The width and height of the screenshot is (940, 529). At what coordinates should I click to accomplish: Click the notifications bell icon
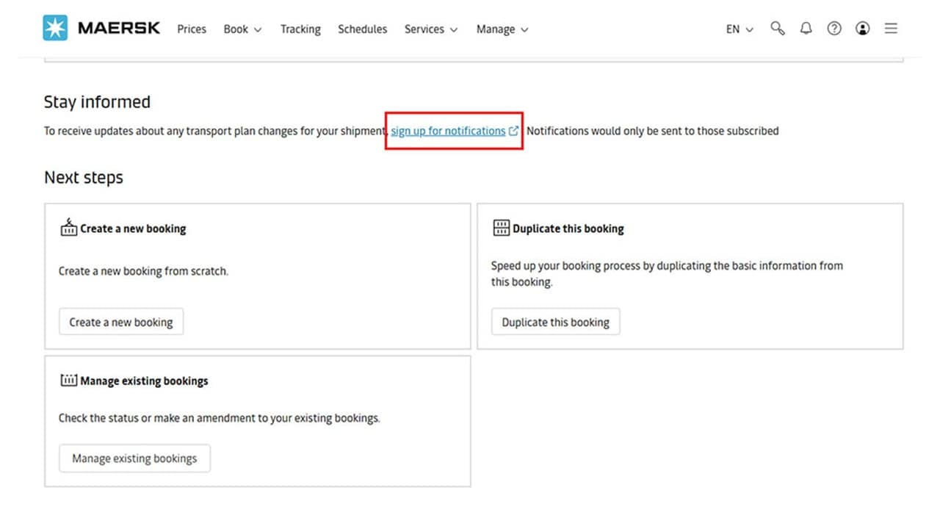806,29
